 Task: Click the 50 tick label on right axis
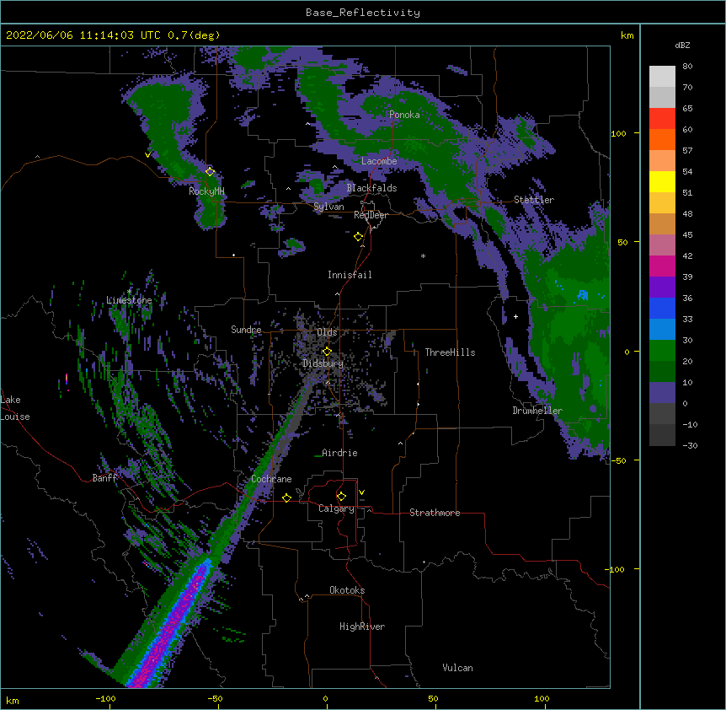tap(622, 242)
